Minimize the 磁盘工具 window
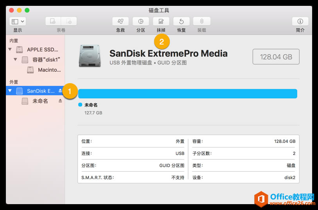 (x=19, y=10)
